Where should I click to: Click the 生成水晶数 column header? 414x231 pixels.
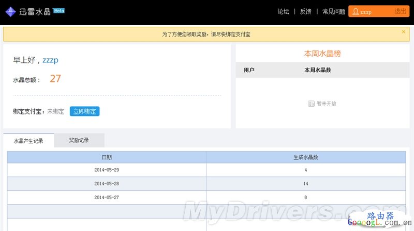[x=306, y=157]
